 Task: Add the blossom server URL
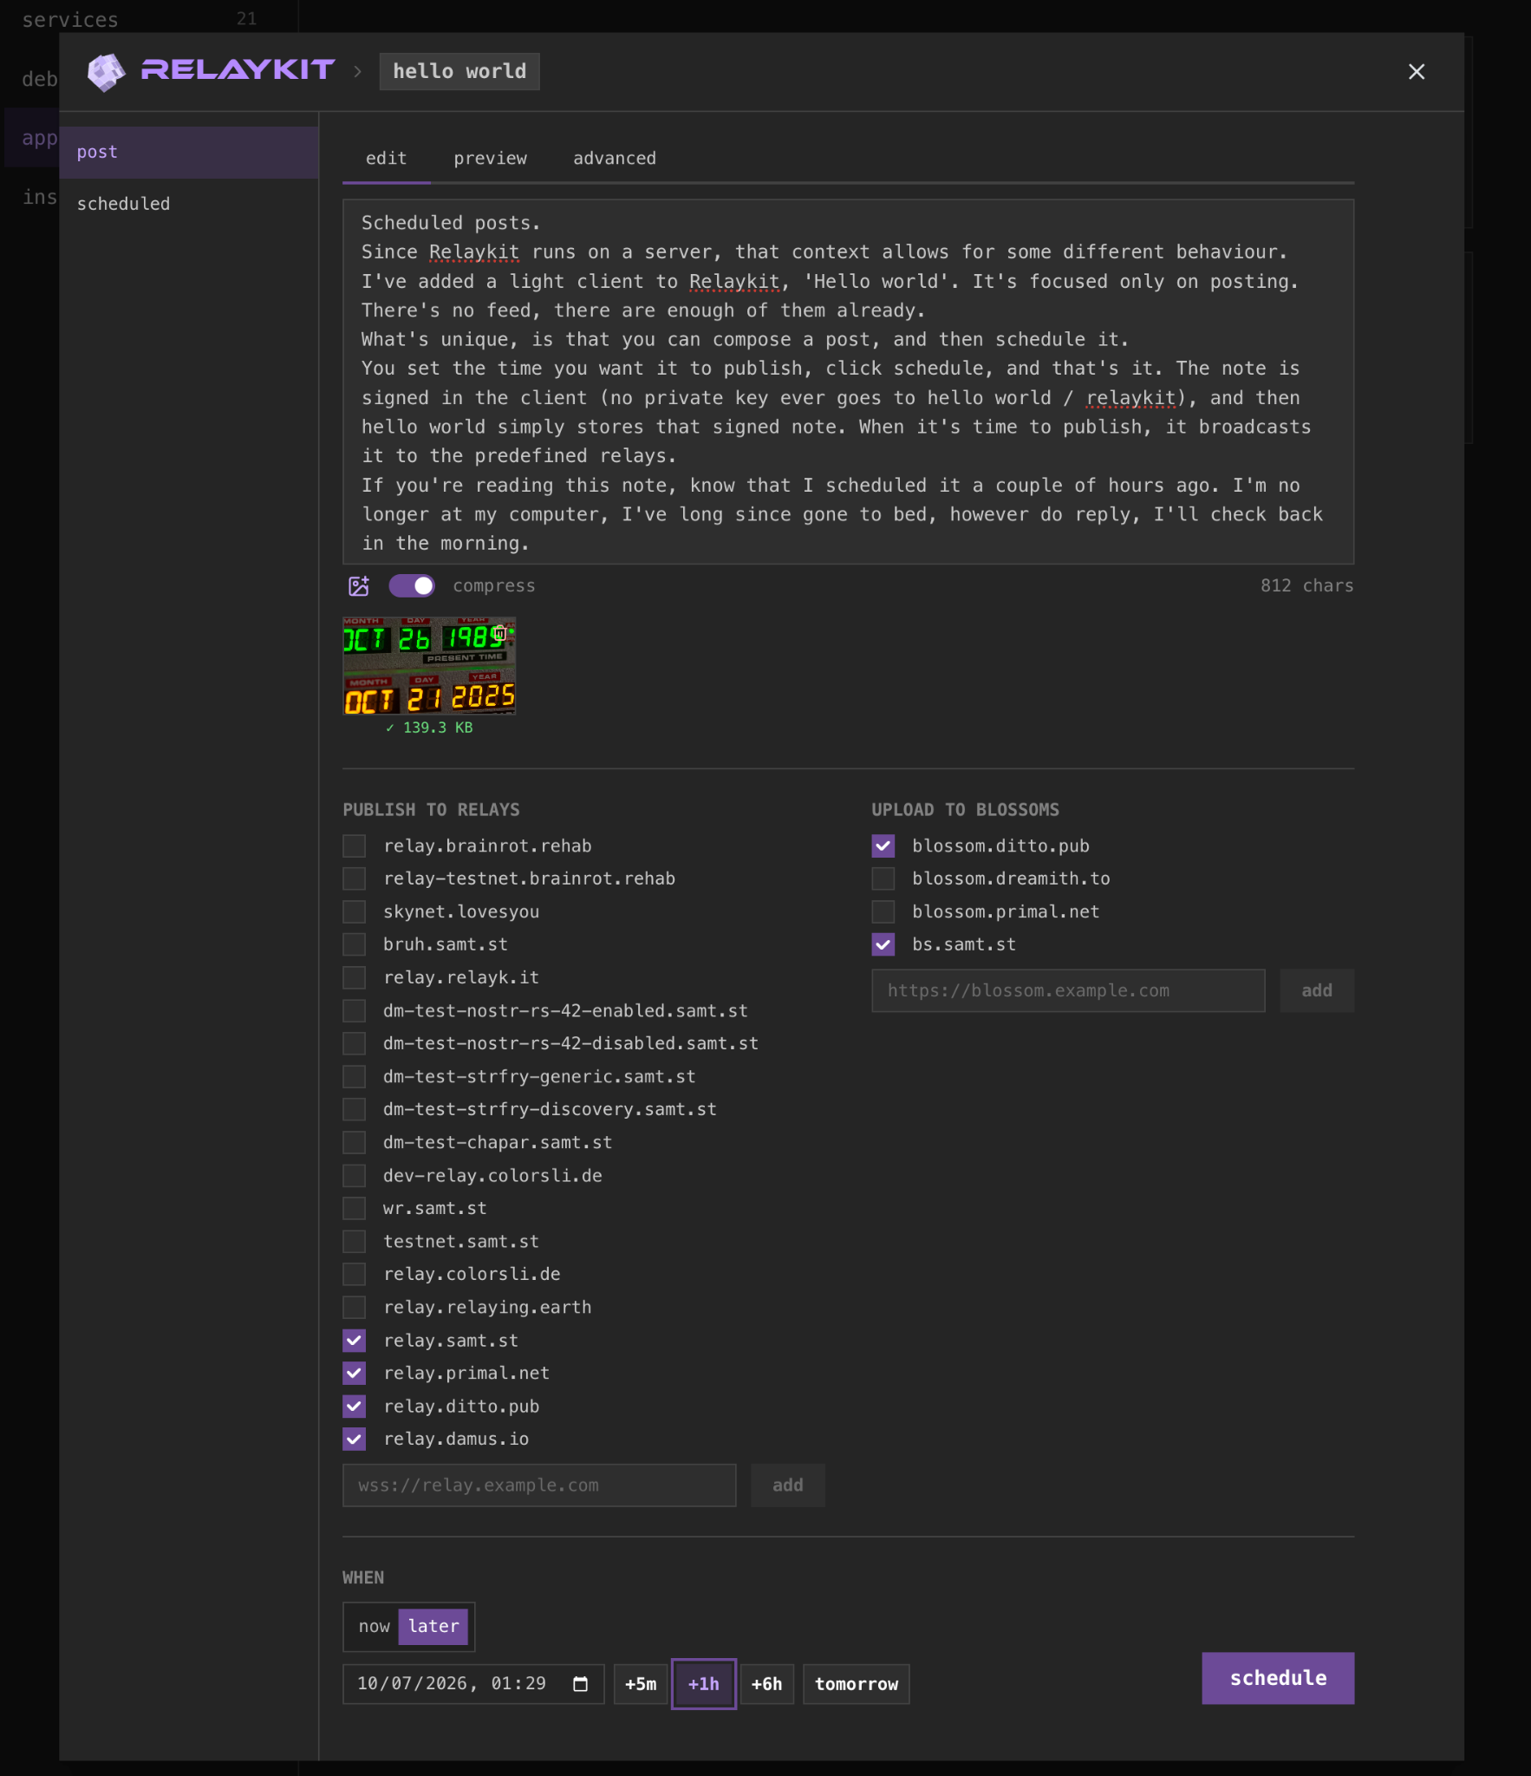click(1317, 990)
